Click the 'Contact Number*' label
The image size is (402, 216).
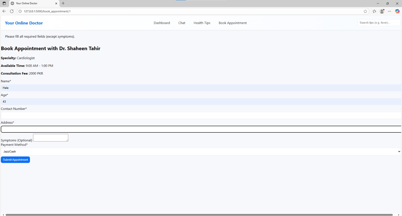(14, 109)
